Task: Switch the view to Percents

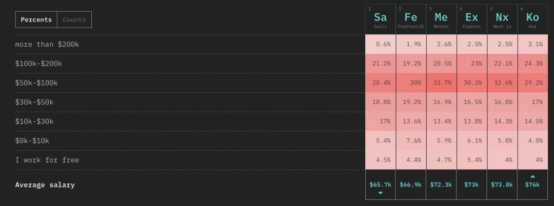Action: click(x=36, y=20)
